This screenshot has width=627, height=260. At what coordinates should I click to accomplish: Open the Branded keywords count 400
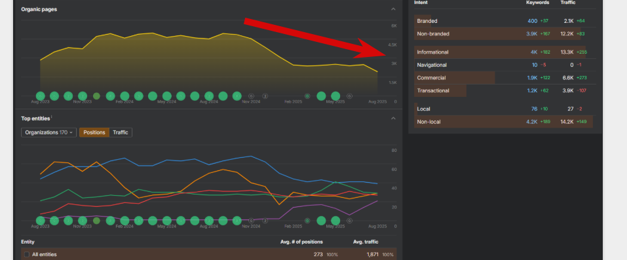point(532,21)
